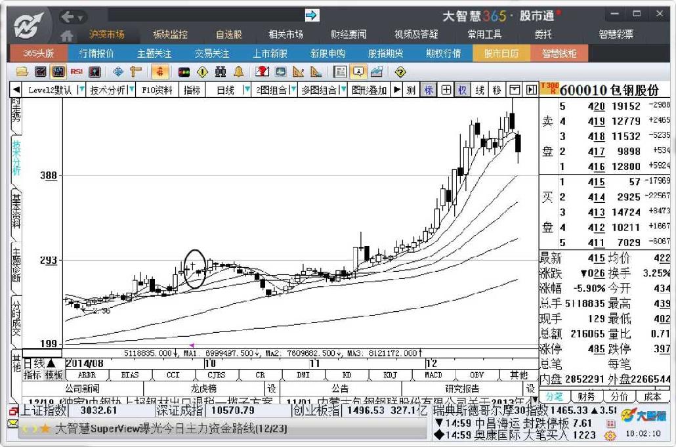Click the orange vertical arrows toolbar icon
Viewport: 676px width, 447px height.
(x=159, y=72)
